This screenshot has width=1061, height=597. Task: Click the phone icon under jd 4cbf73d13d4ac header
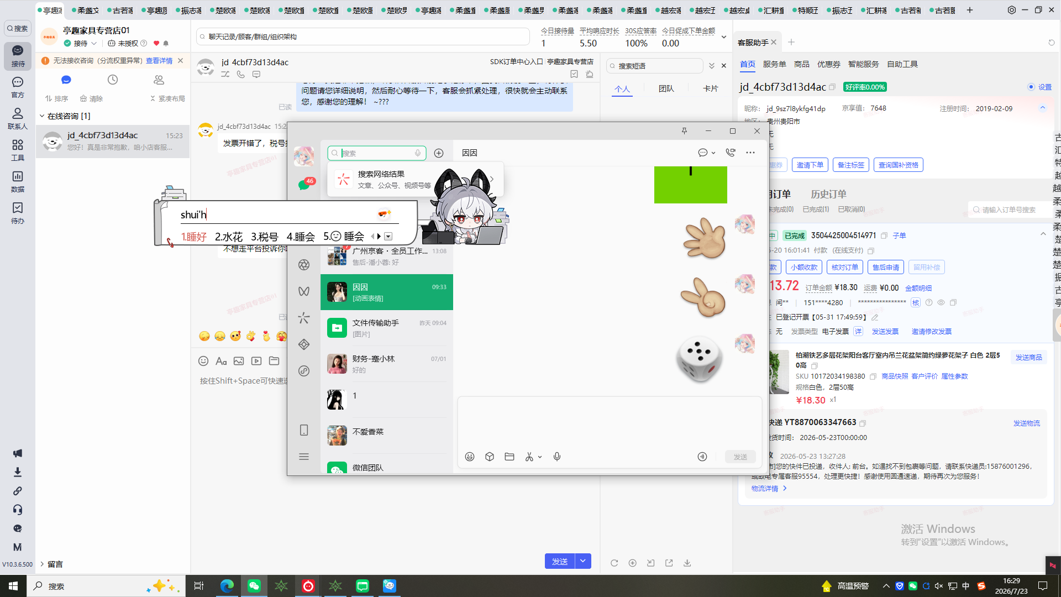click(241, 74)
